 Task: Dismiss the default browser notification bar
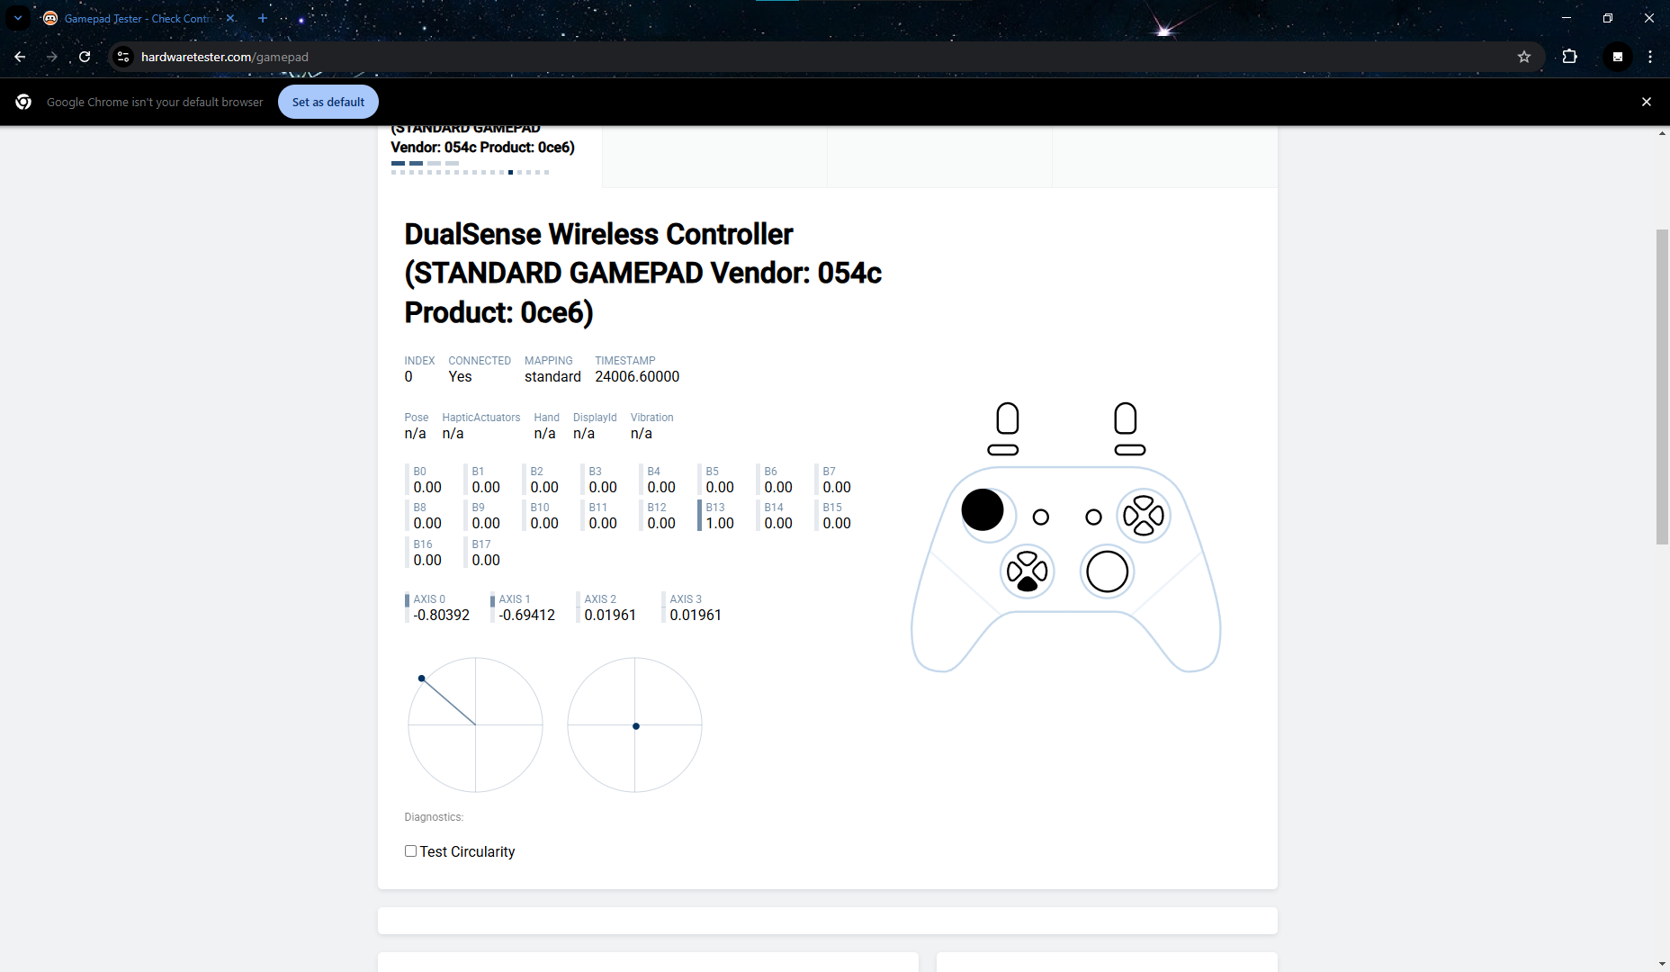coord(1647,102)
